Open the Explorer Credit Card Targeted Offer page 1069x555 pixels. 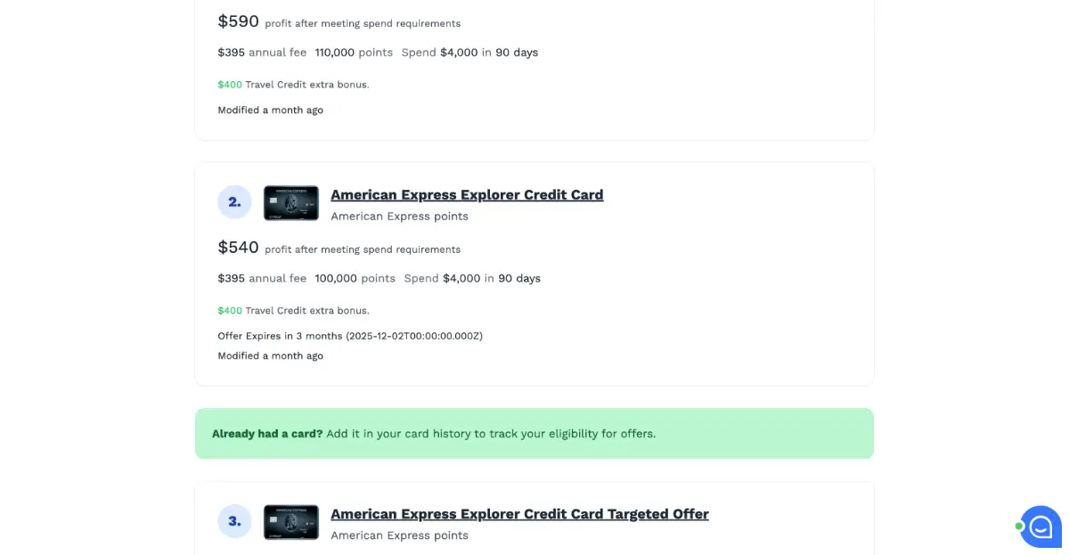tap(519, 513)
